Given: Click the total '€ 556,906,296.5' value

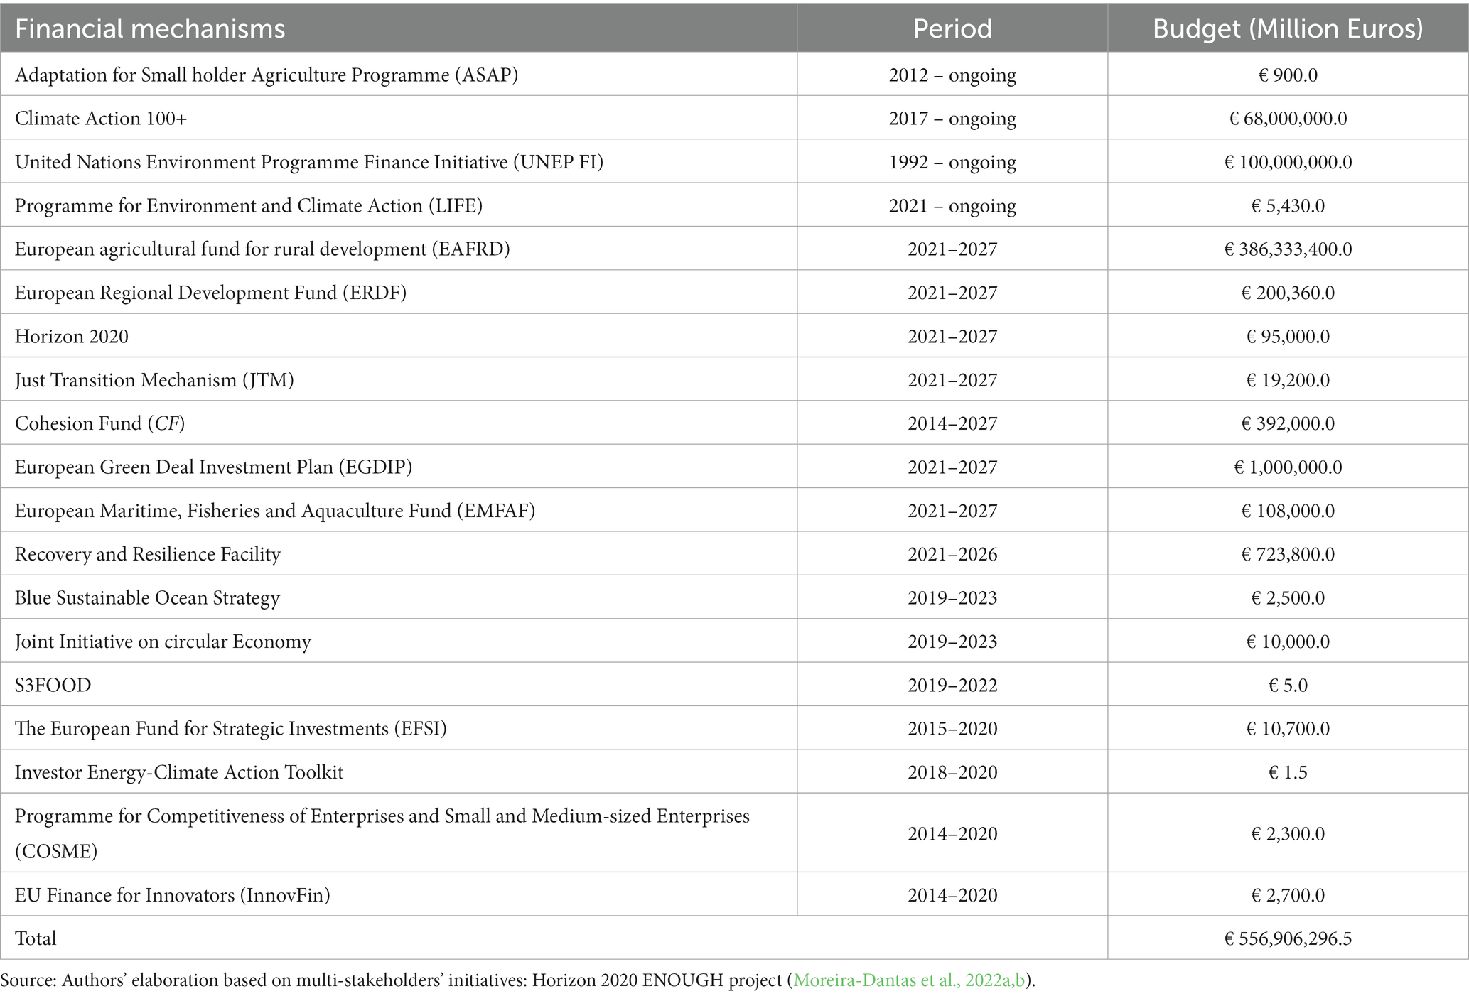Looking at the screenshot, I should tap(1288, 938).
